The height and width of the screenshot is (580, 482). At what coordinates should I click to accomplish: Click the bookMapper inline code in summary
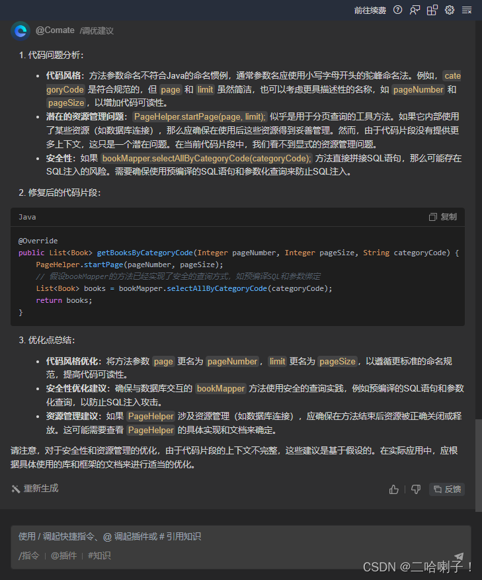(x=221, y=388)
